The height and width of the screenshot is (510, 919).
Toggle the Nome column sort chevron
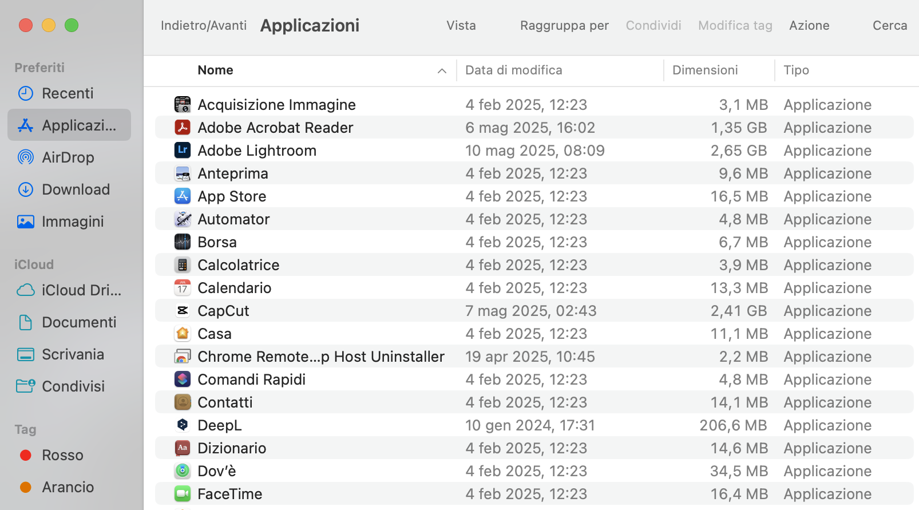coord(441,70)
